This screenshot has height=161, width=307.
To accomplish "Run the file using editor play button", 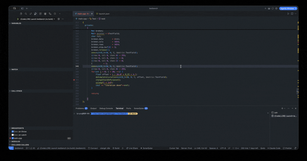I will click(288, 14).
